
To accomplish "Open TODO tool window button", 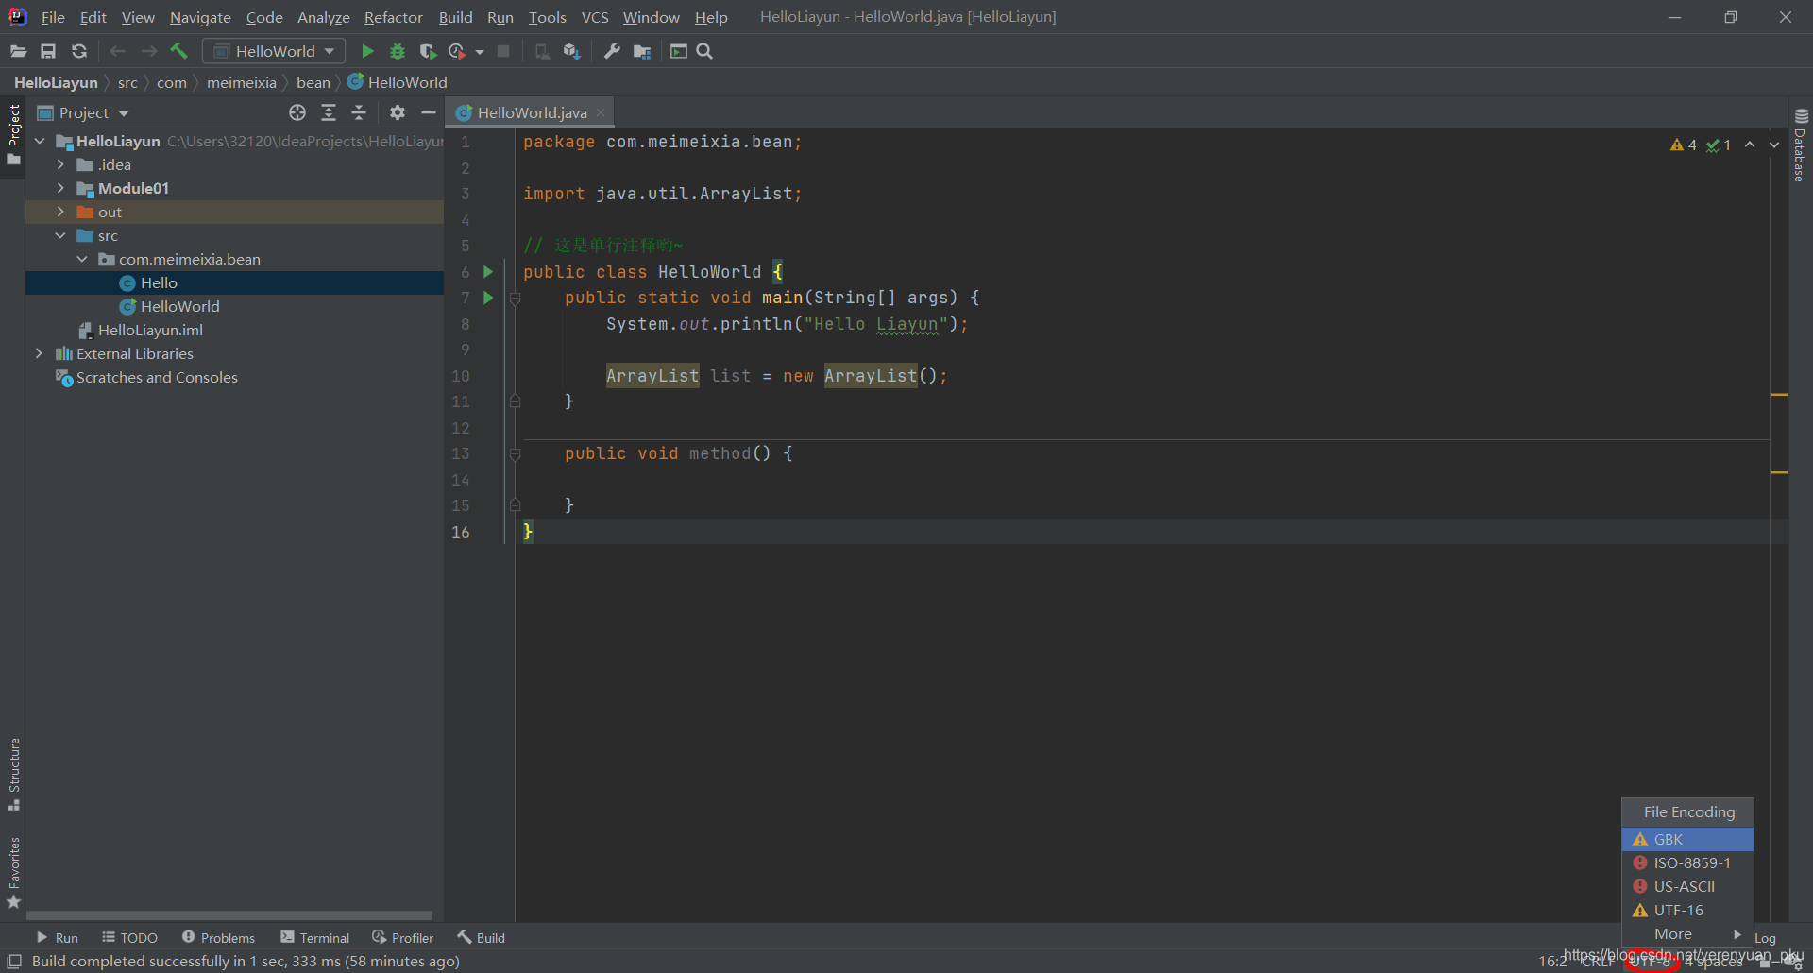I will 130,937.
